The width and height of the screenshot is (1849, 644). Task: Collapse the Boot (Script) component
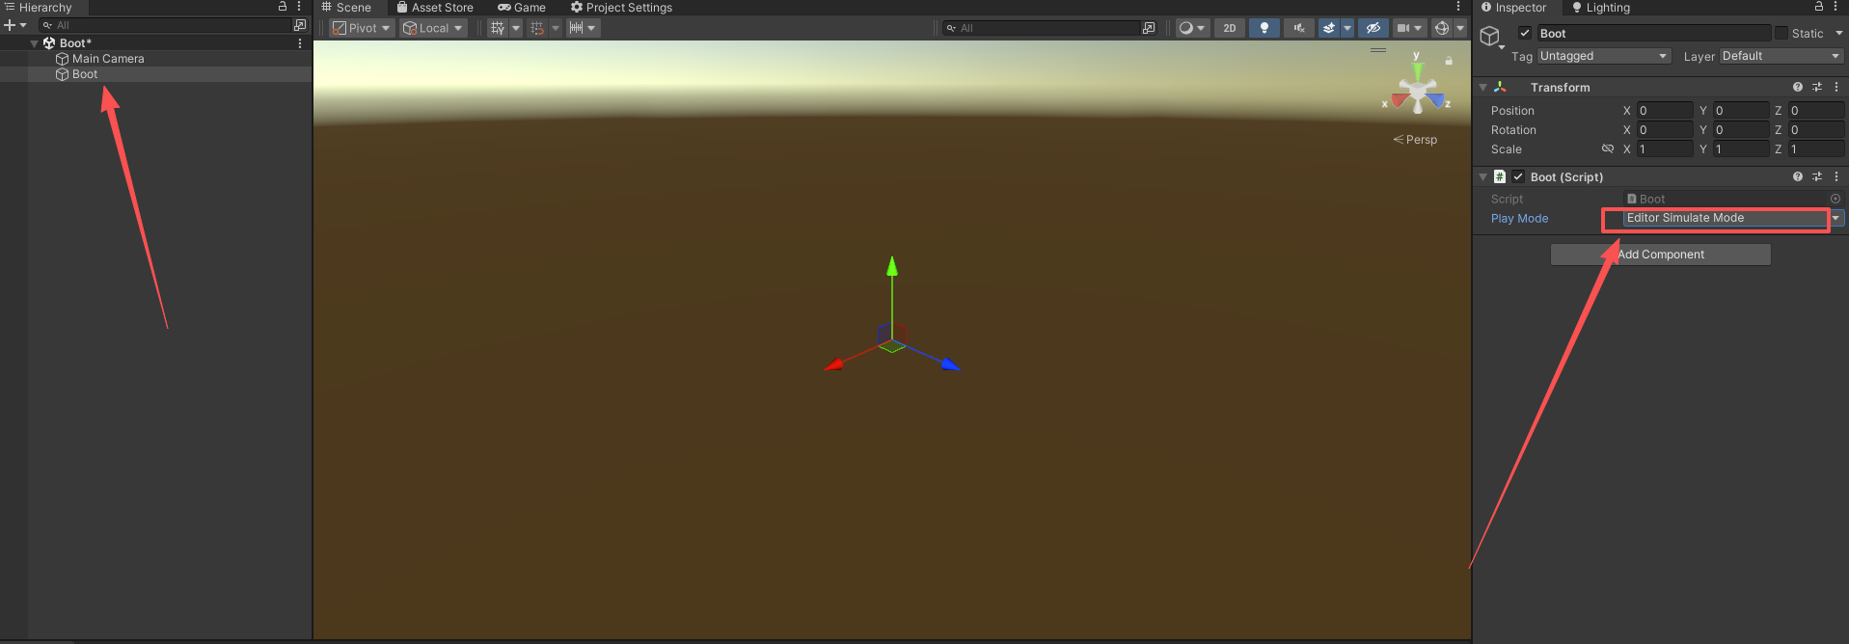(x=1483, y=176)
